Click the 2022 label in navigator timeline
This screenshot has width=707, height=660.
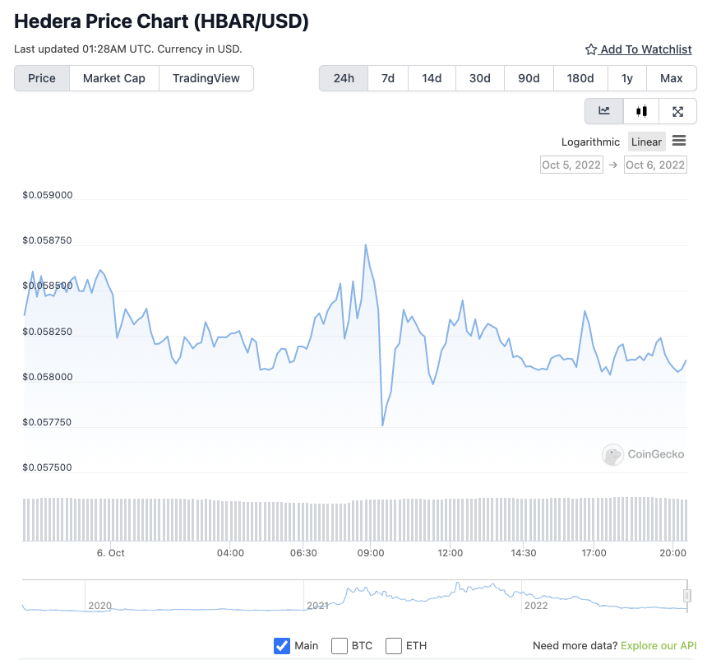(x=536, y=606)
